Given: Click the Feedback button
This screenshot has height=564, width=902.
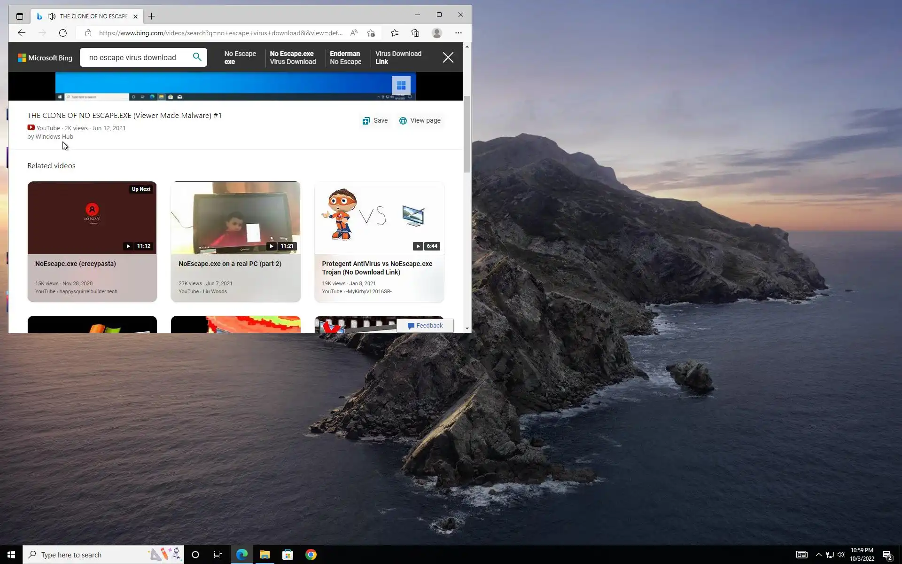Looking at the screenshot, I should point(425,326).
